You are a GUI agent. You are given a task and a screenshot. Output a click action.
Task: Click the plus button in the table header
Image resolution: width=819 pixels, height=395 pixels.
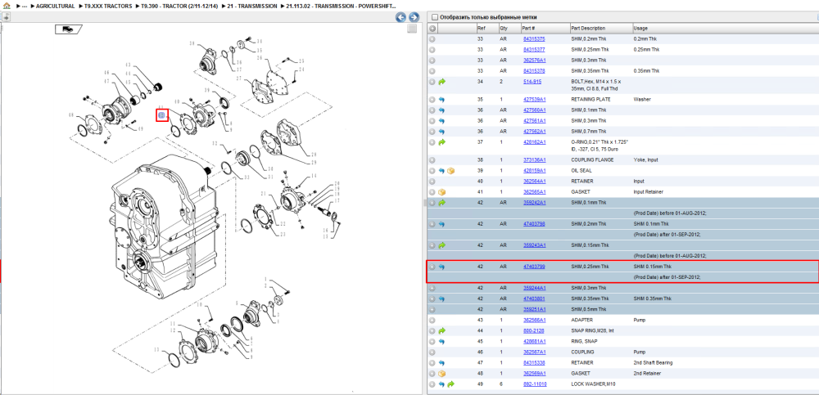(x=432, y=28)
